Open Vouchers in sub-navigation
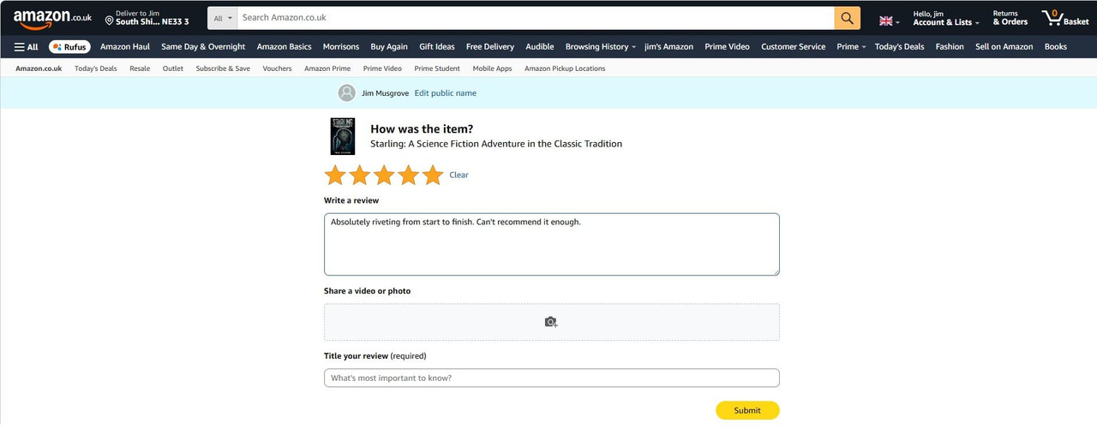Viewport: 1097px width, 440px height. [278, 68]
